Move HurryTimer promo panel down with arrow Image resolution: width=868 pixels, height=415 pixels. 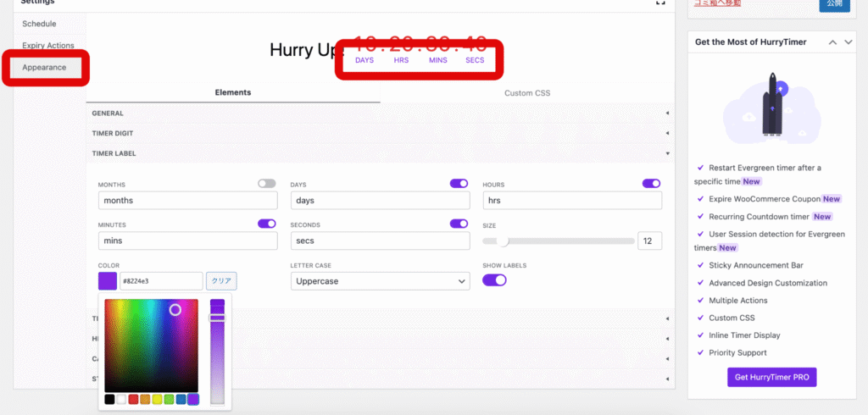pos(847,42)
